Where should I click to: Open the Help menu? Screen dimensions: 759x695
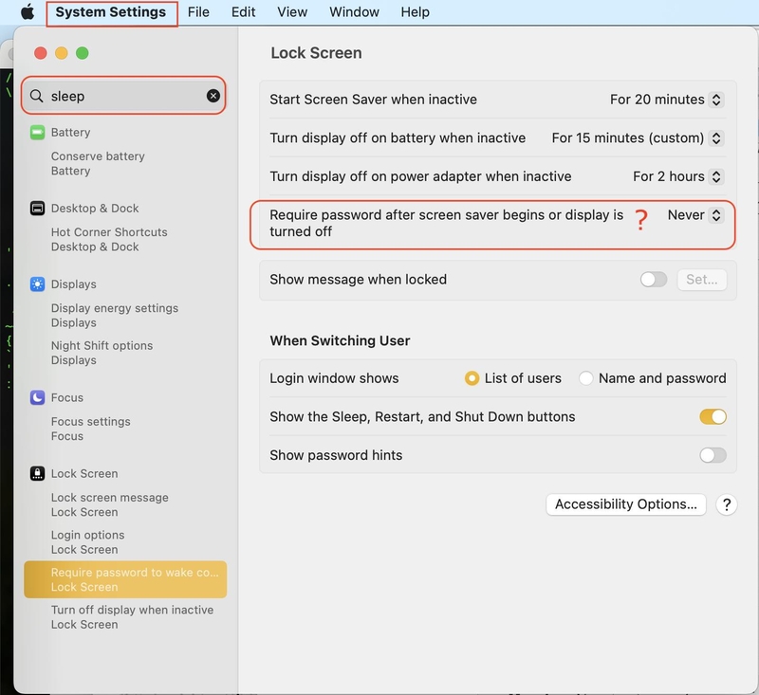click(415, 12)
